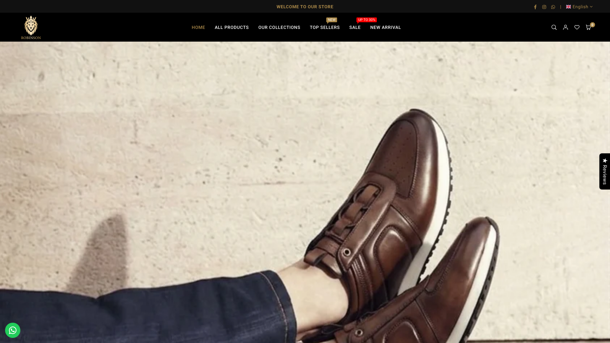Open the user account icon

pyautogui.click(x=565, y=27)
